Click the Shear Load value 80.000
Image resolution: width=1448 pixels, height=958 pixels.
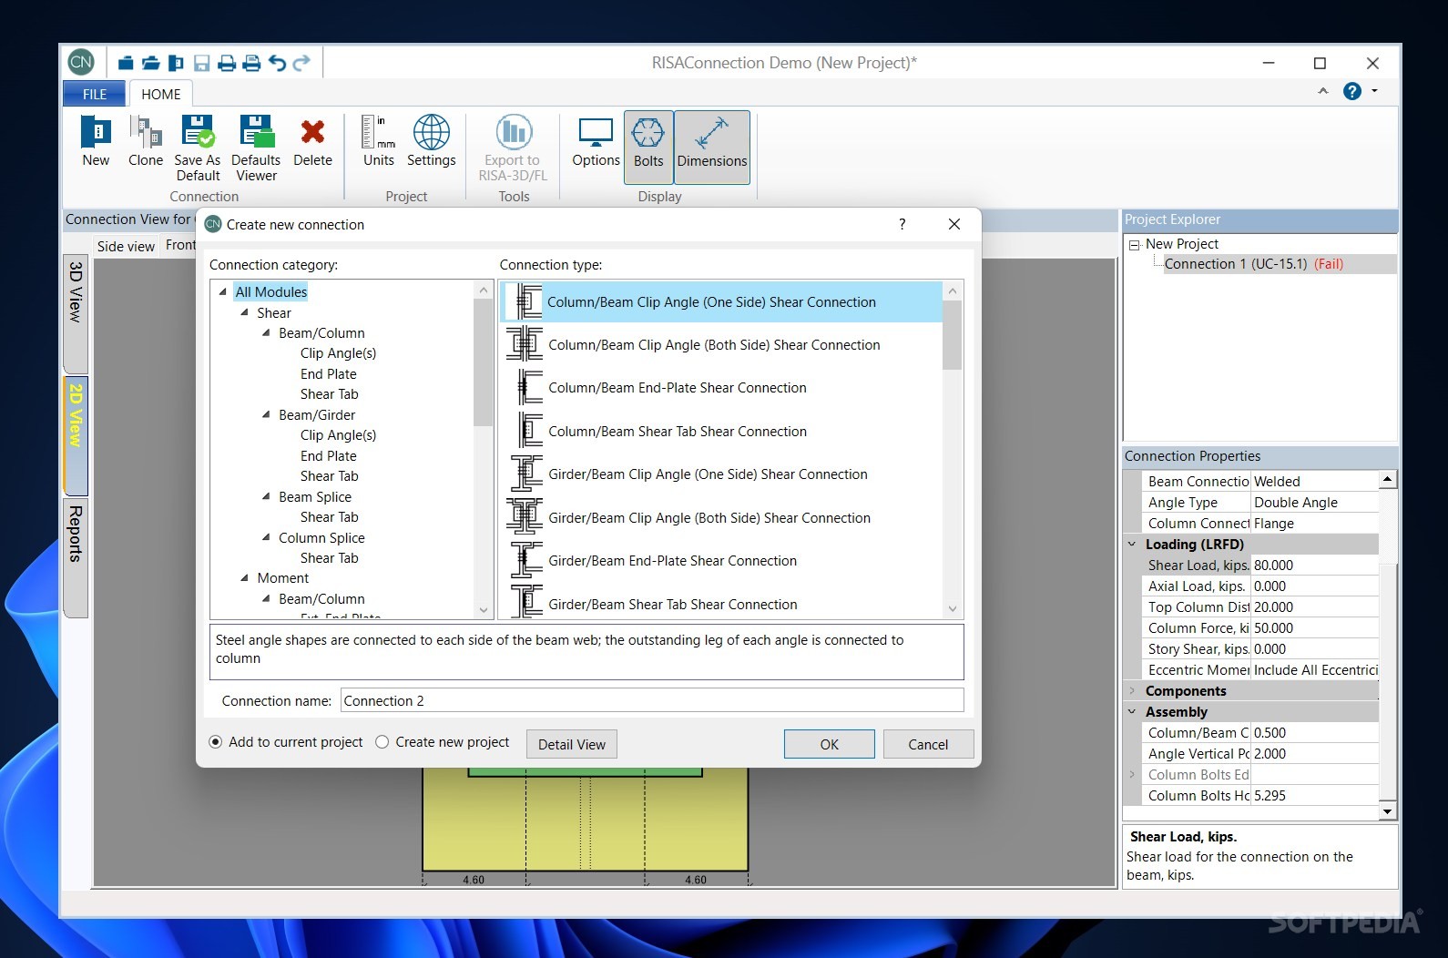click(1314, 566)
